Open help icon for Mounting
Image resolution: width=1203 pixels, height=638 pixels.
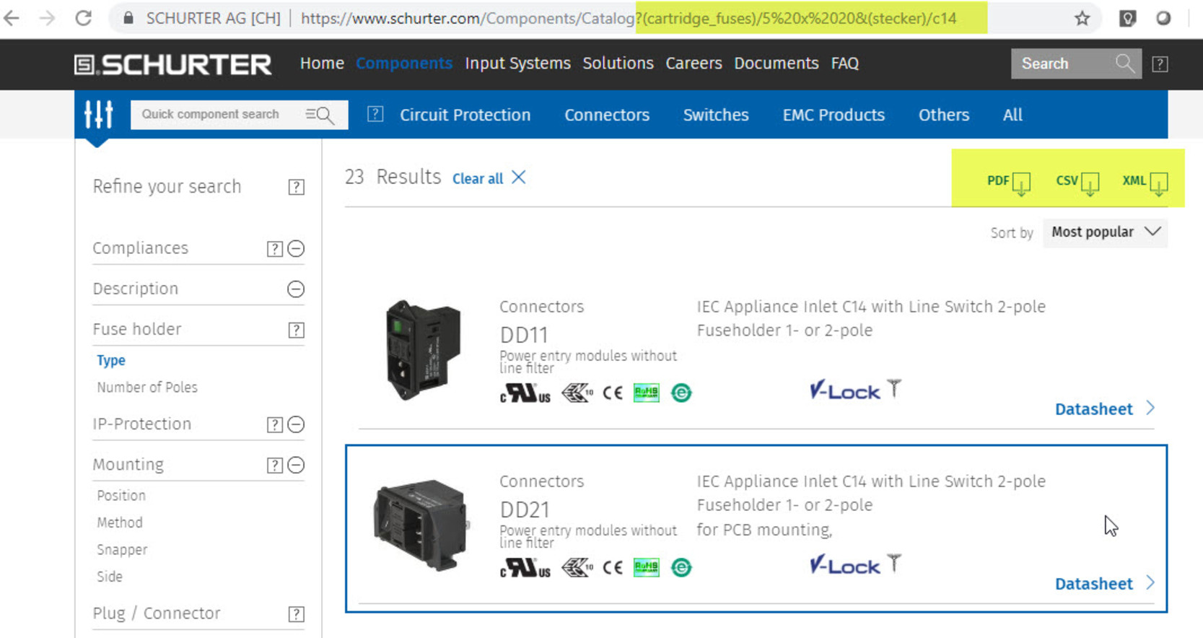[x=274, y=466]
